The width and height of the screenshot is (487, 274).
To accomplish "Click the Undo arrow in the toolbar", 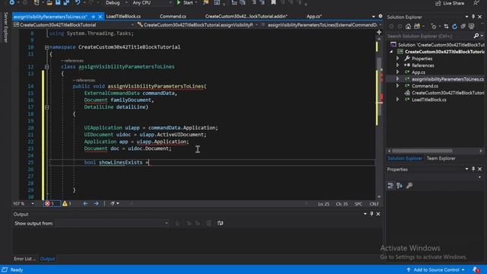I will pyautogui.click(x=78, y=3).
